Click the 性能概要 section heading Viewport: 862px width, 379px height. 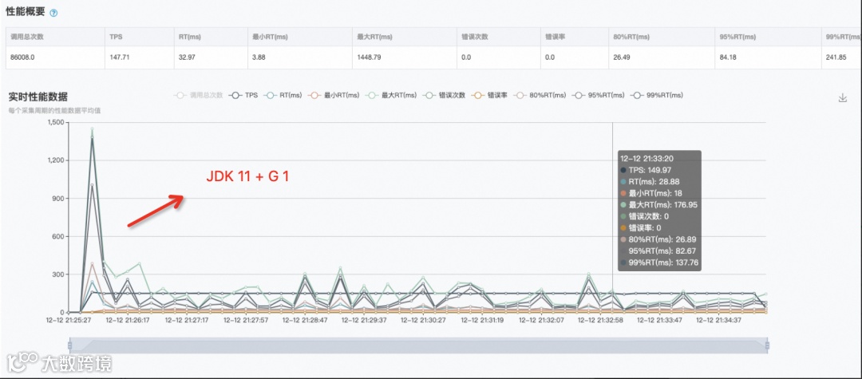tap(26, 12)
